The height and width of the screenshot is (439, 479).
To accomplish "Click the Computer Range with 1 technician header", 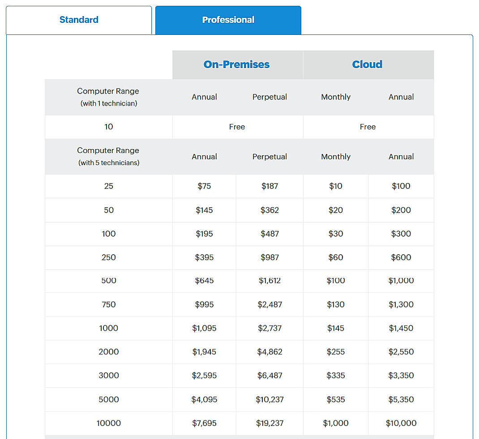I will tap(108, 97).
